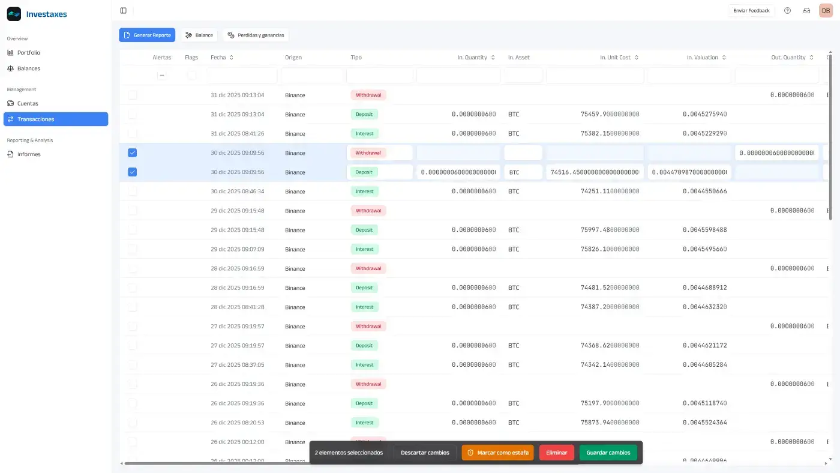Click the Balances scale icon in sidebar

coord(10,68)
